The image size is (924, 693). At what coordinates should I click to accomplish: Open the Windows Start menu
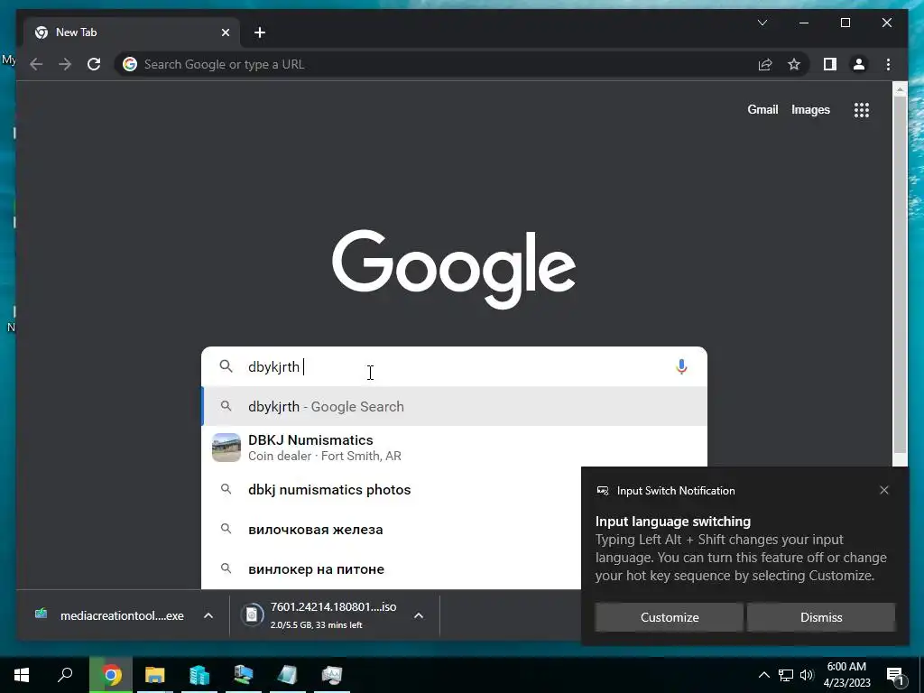coord(22,675)
